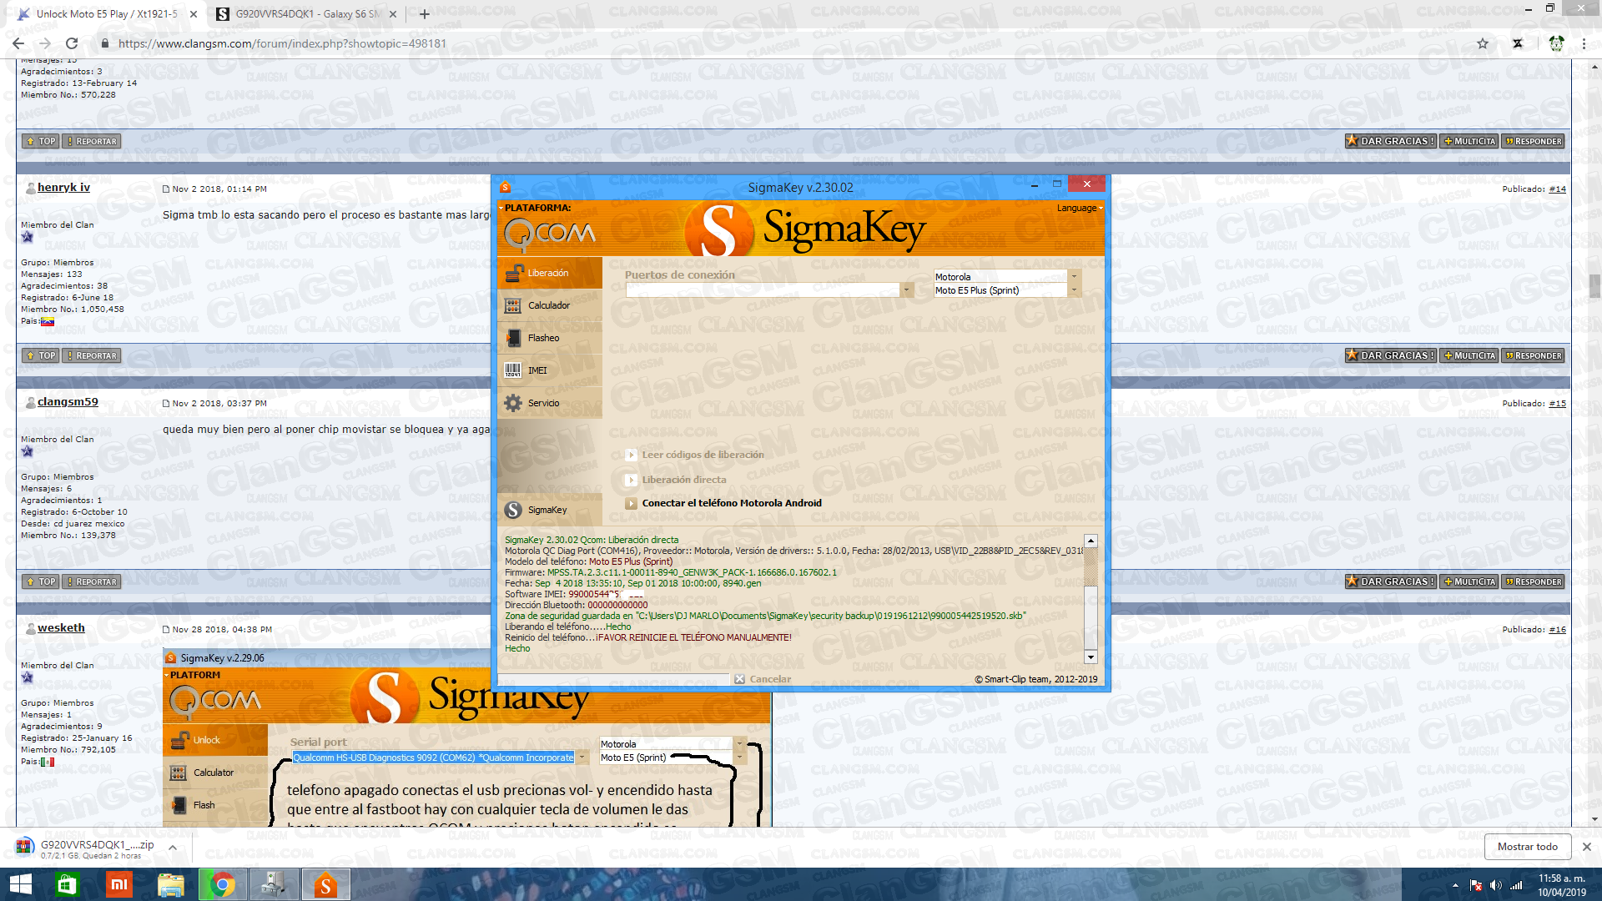Go back in the browser
This screenshot has width=1602, height=901.
pyautogui.click(x=18, y=43)
